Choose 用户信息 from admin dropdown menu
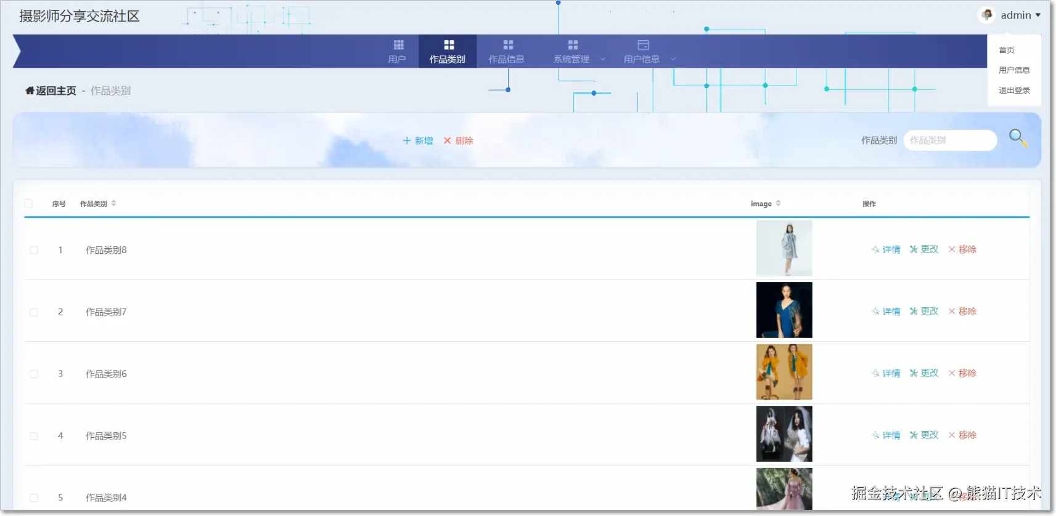The image size is (1056, 516). coord(1014,70)
